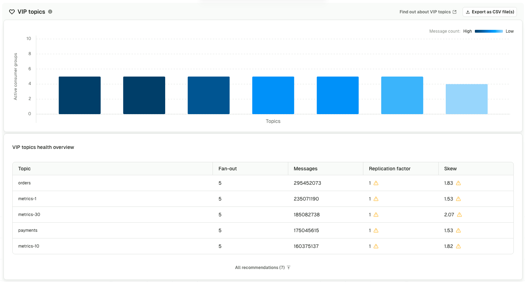Select the darkest bar in the chart
525x282 pixels.
point(80,95)
